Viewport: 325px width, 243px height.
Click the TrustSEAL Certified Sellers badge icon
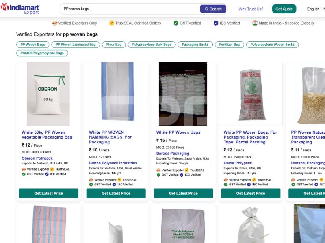click(x=112, y=23)
